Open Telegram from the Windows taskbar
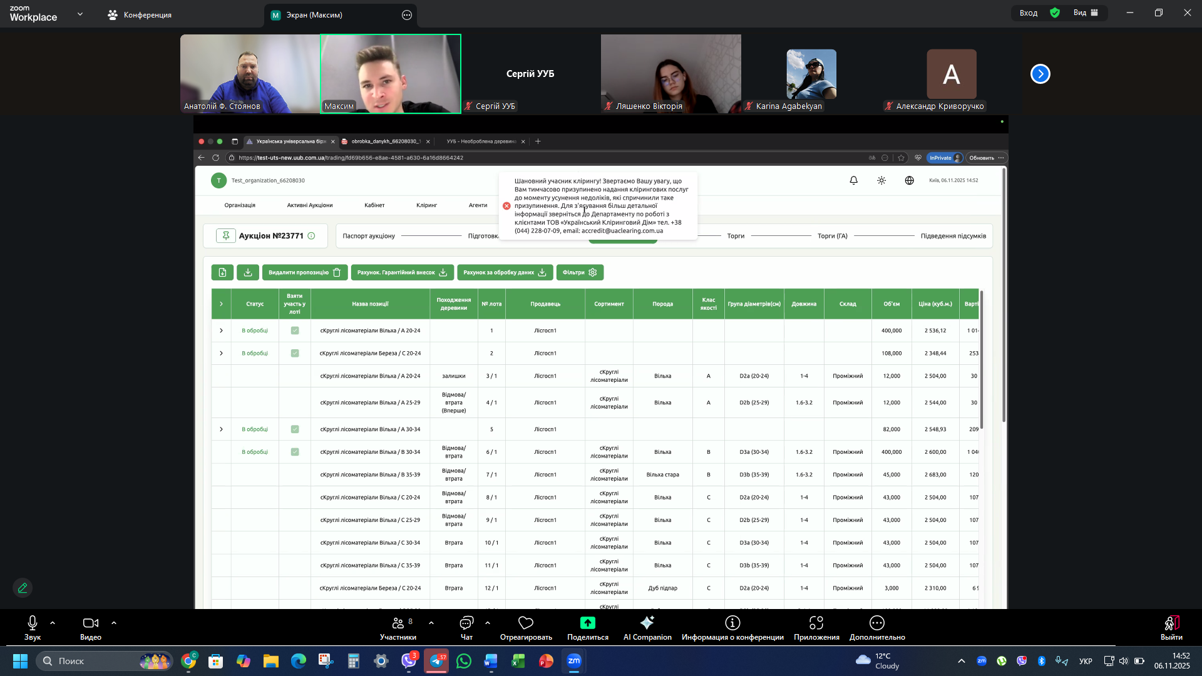This screenshot has height=676, width=1202. 436,661
